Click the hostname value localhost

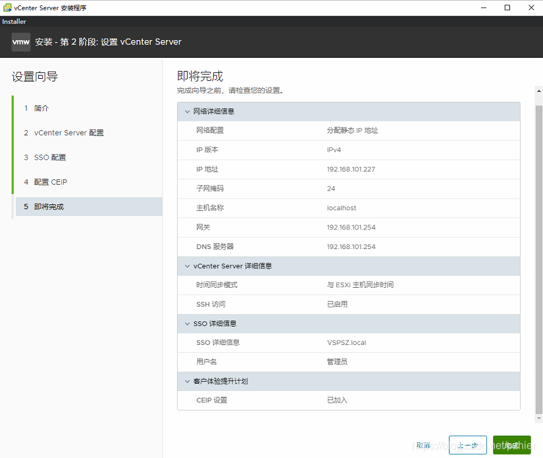click(x=342, y=208)
